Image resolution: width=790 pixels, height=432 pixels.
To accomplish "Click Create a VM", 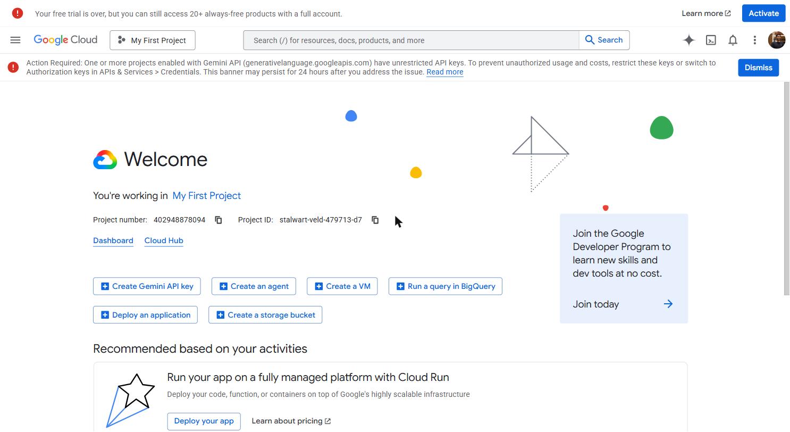I will [x=342, y=286].
